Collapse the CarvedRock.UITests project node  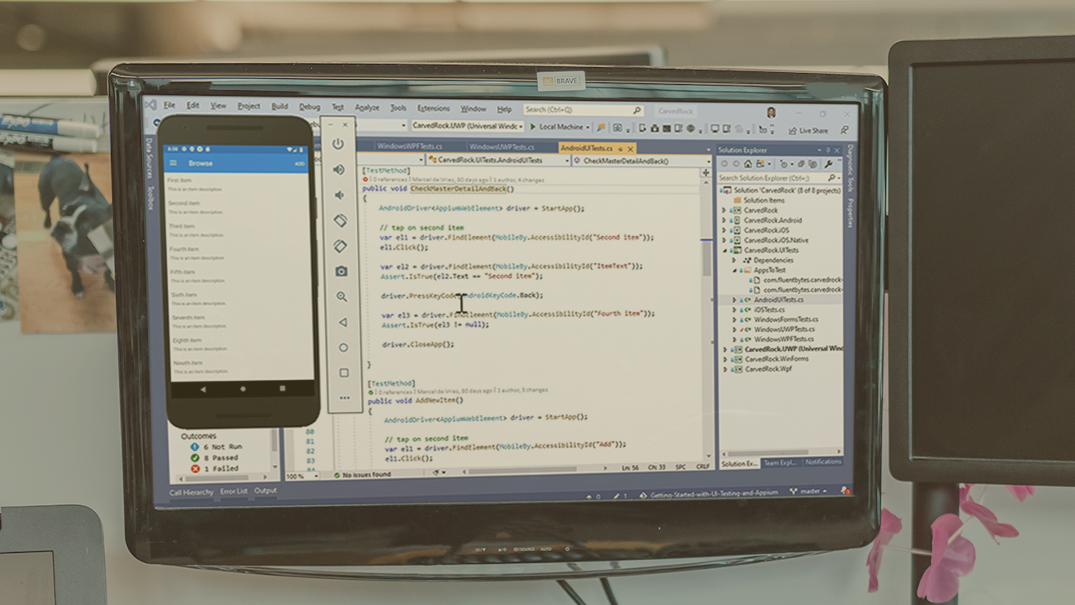725,250
